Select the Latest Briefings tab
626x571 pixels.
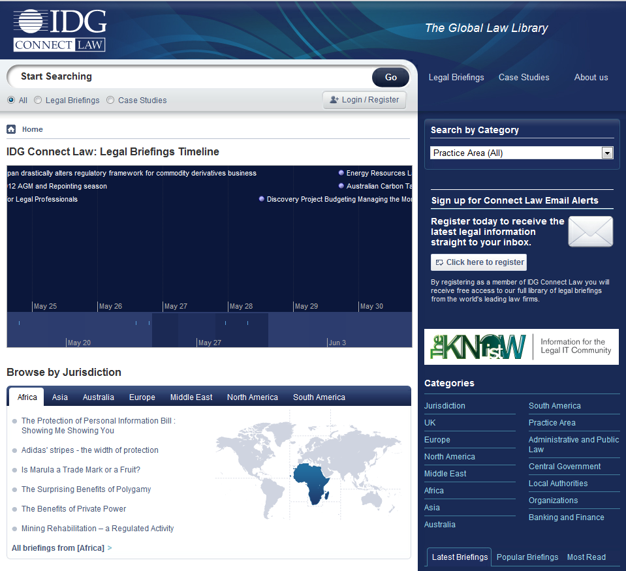tap(460, 557)
